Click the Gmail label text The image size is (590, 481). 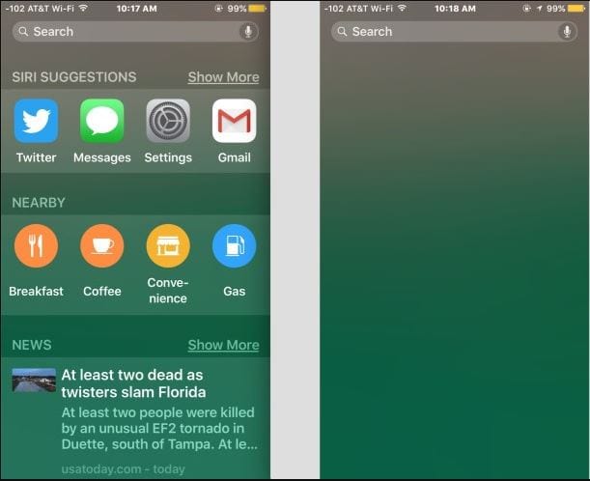234,157
